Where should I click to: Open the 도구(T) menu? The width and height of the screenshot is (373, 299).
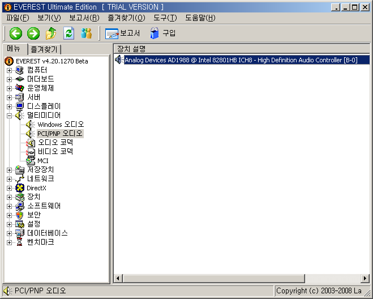[165, 18]
